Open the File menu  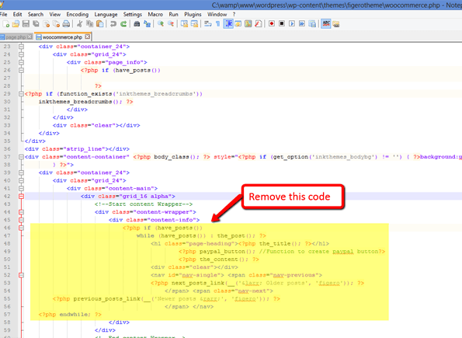click(x=4, y=14)
